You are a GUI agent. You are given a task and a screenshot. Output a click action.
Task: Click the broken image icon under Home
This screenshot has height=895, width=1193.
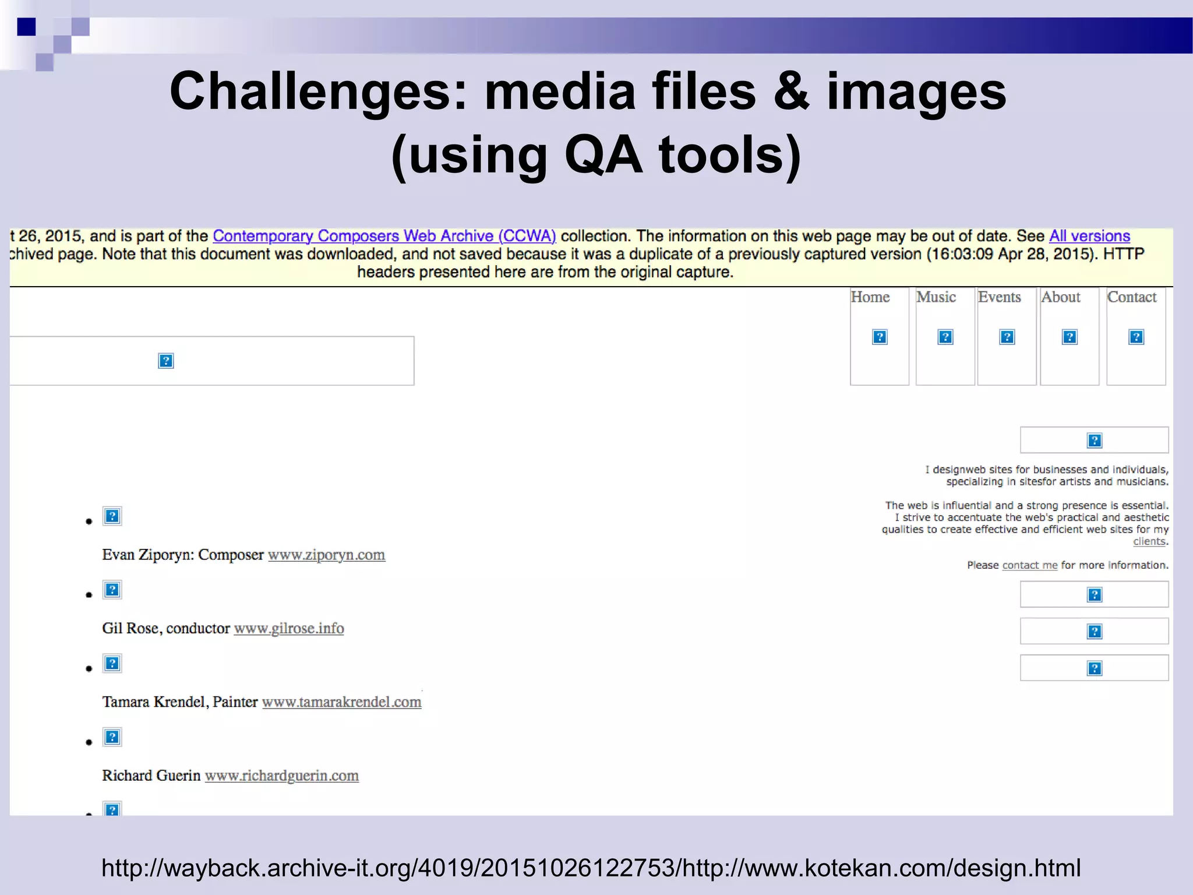pyautogui.click(x=880, y=337)
